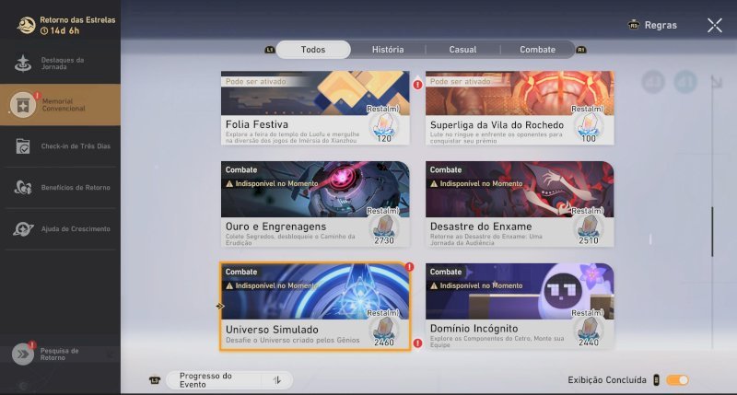Open Progresso do Evento sort dropdown
The image size is (737, 395).
click(228, 380)
